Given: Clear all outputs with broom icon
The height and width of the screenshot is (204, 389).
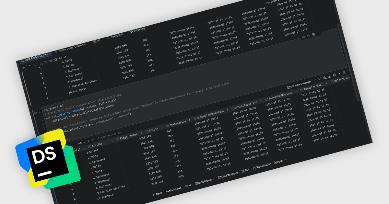Looking at the screenshot, I should pos(65,57).
